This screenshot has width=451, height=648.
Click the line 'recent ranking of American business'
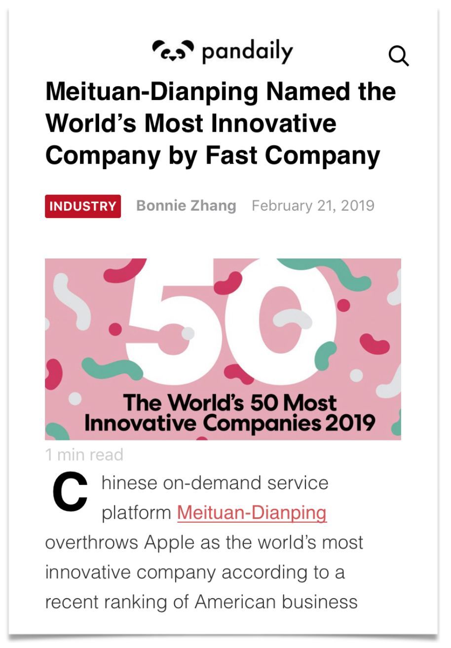(201, 602)
